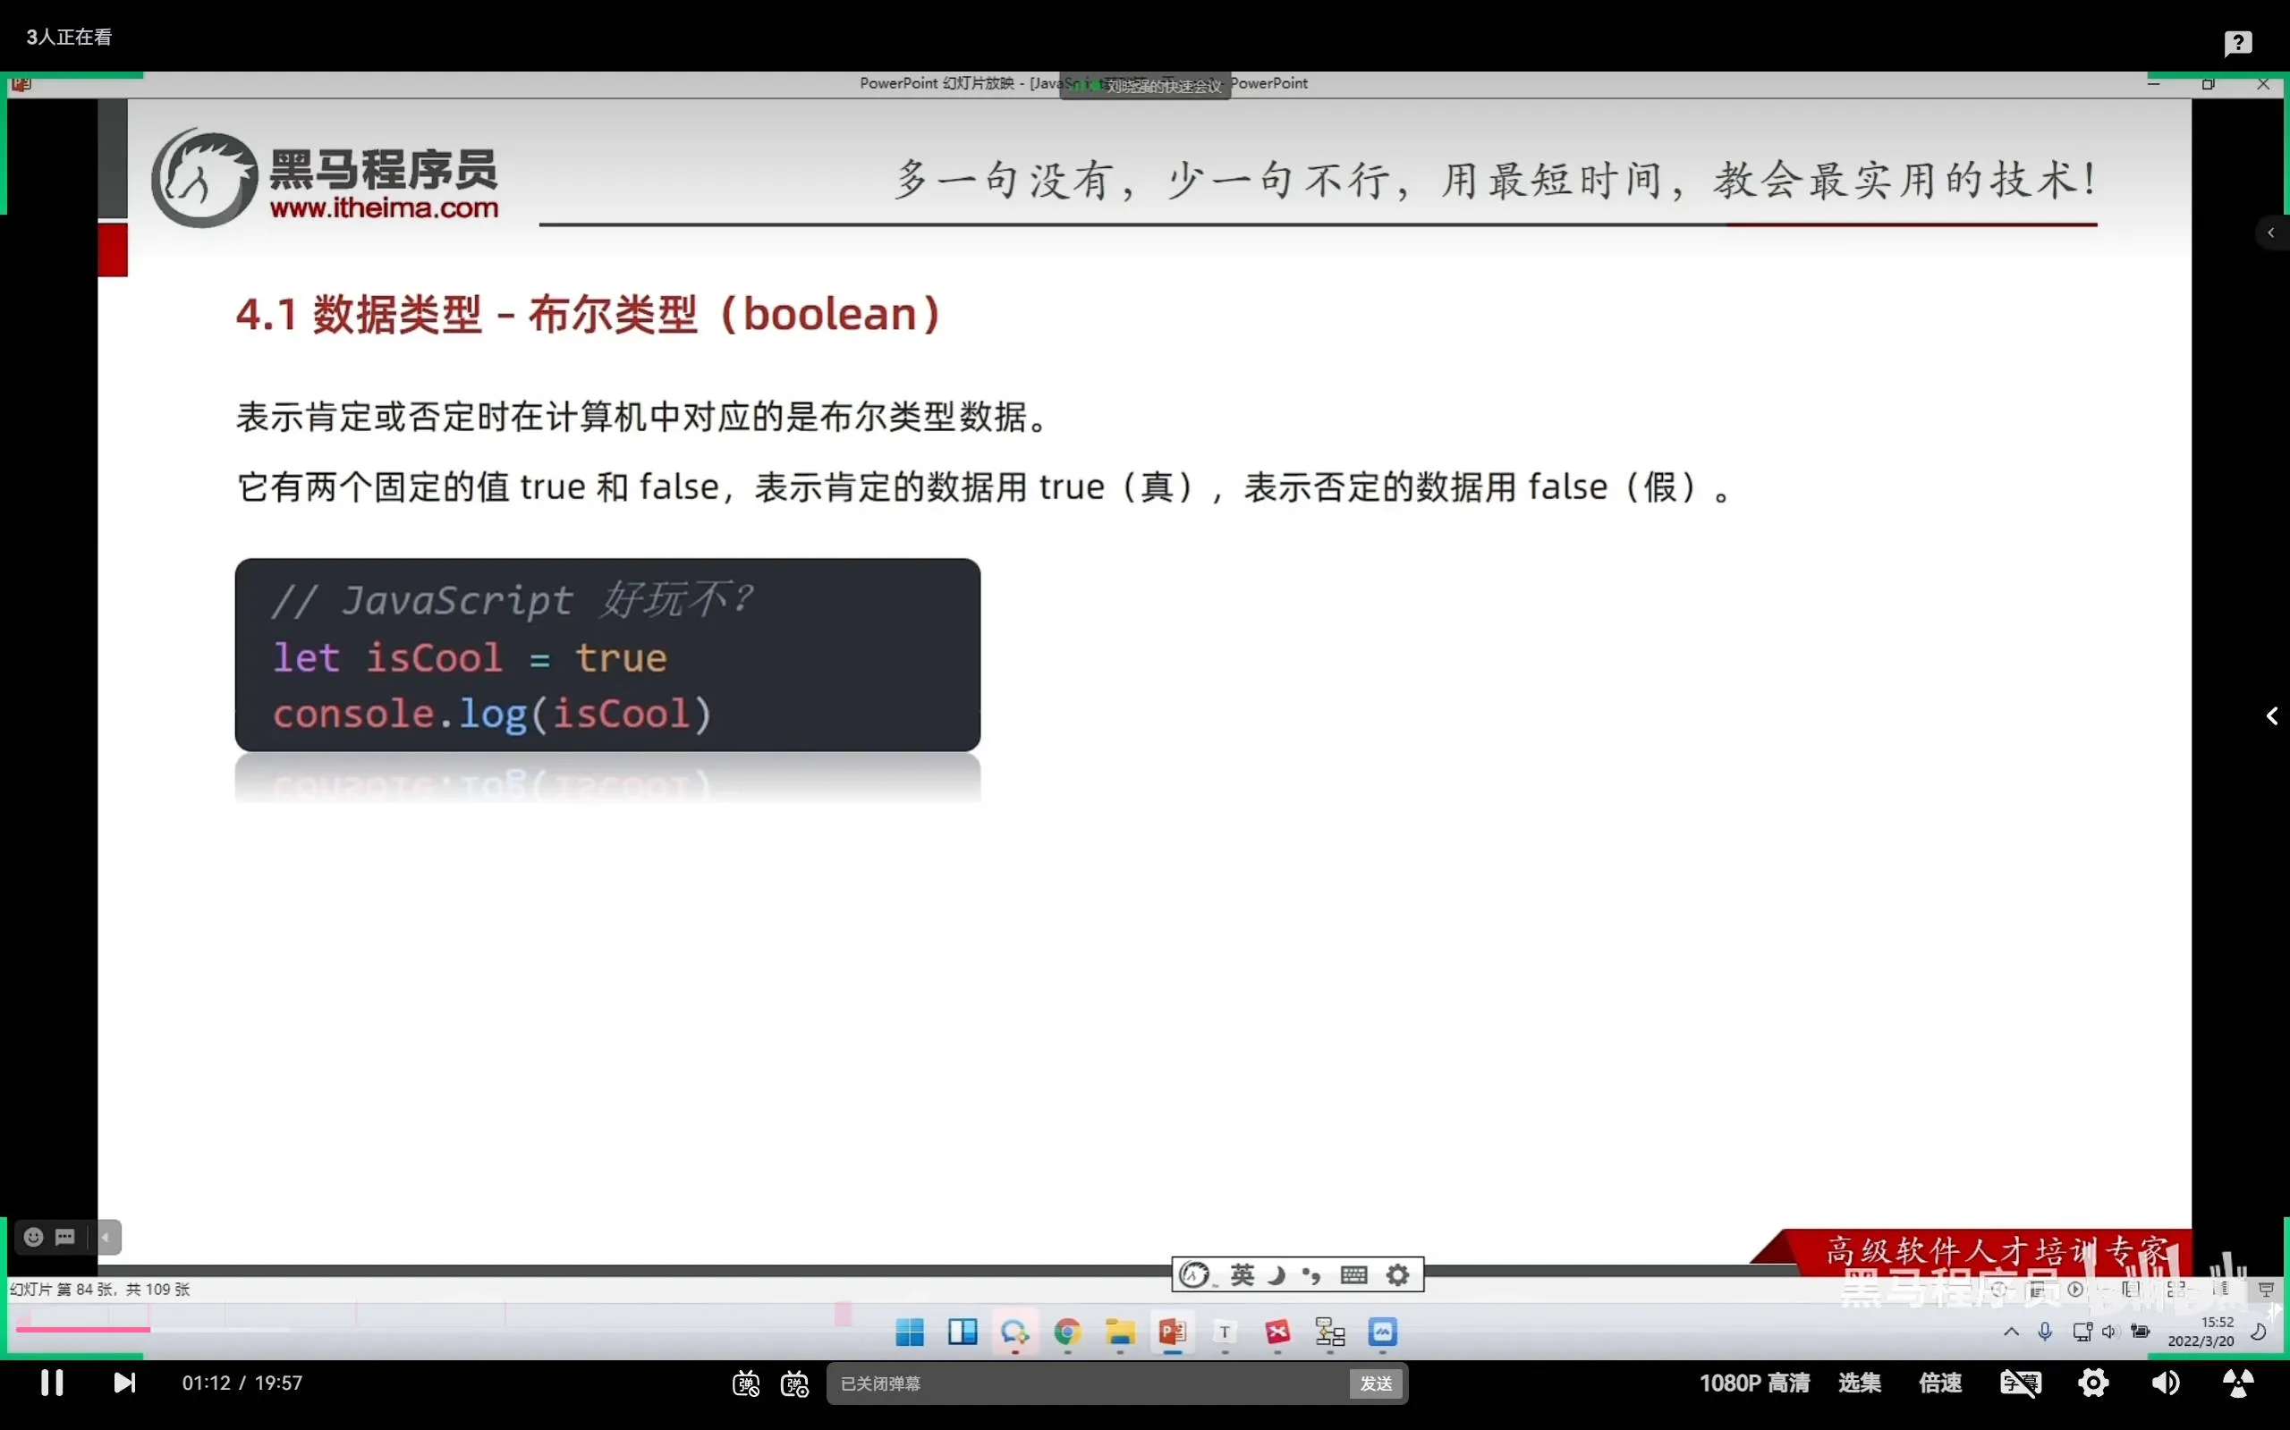2290x1430 pixels.
Task: Expand the right side panel arrow
Action: point(2271,716)
